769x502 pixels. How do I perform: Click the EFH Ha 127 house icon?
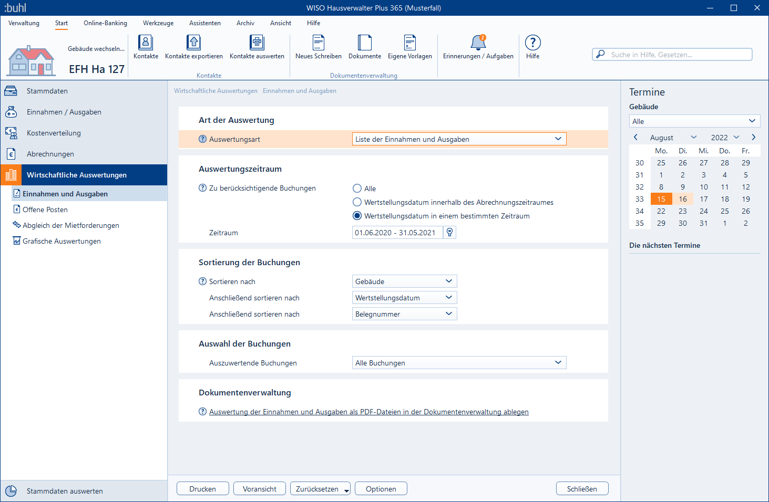tap(31, 60)
